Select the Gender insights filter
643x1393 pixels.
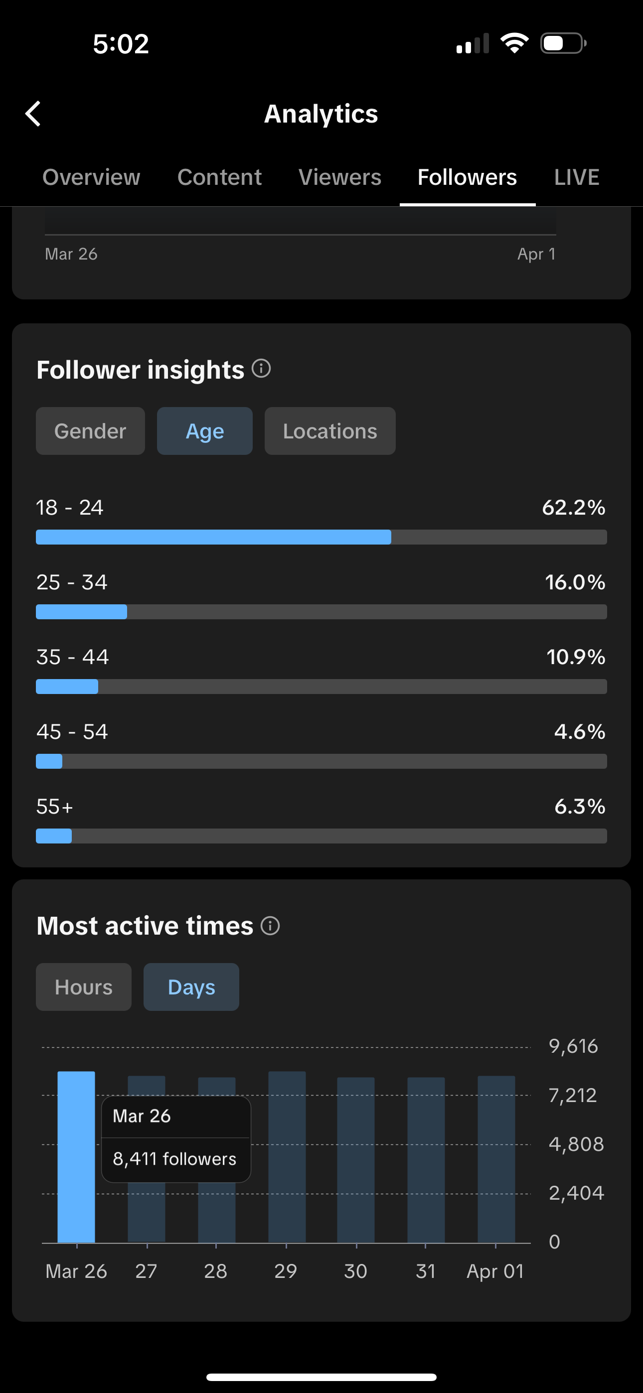90,431
